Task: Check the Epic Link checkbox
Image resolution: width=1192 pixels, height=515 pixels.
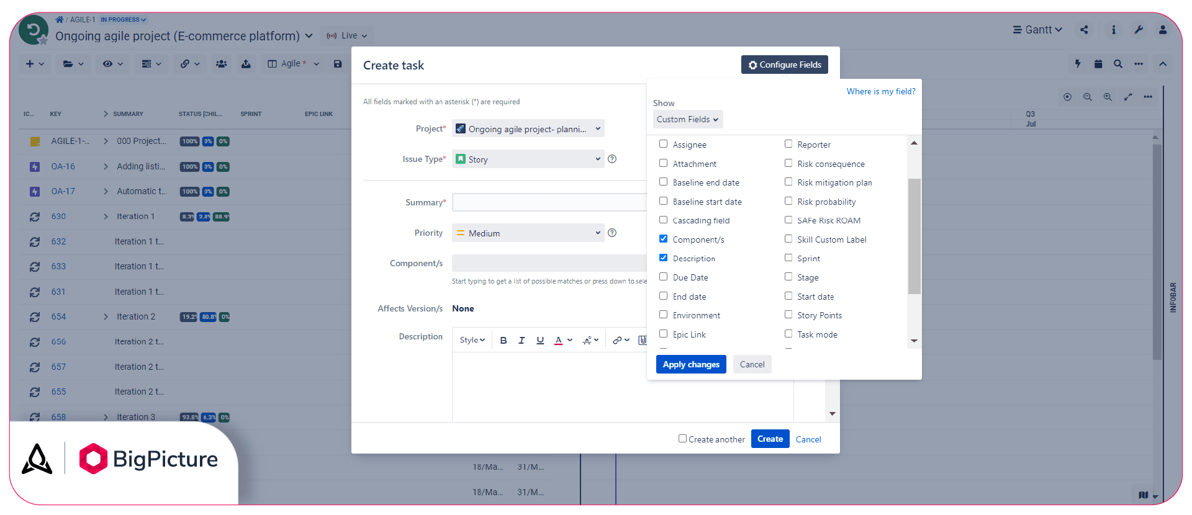Action: tap(663, 334)
